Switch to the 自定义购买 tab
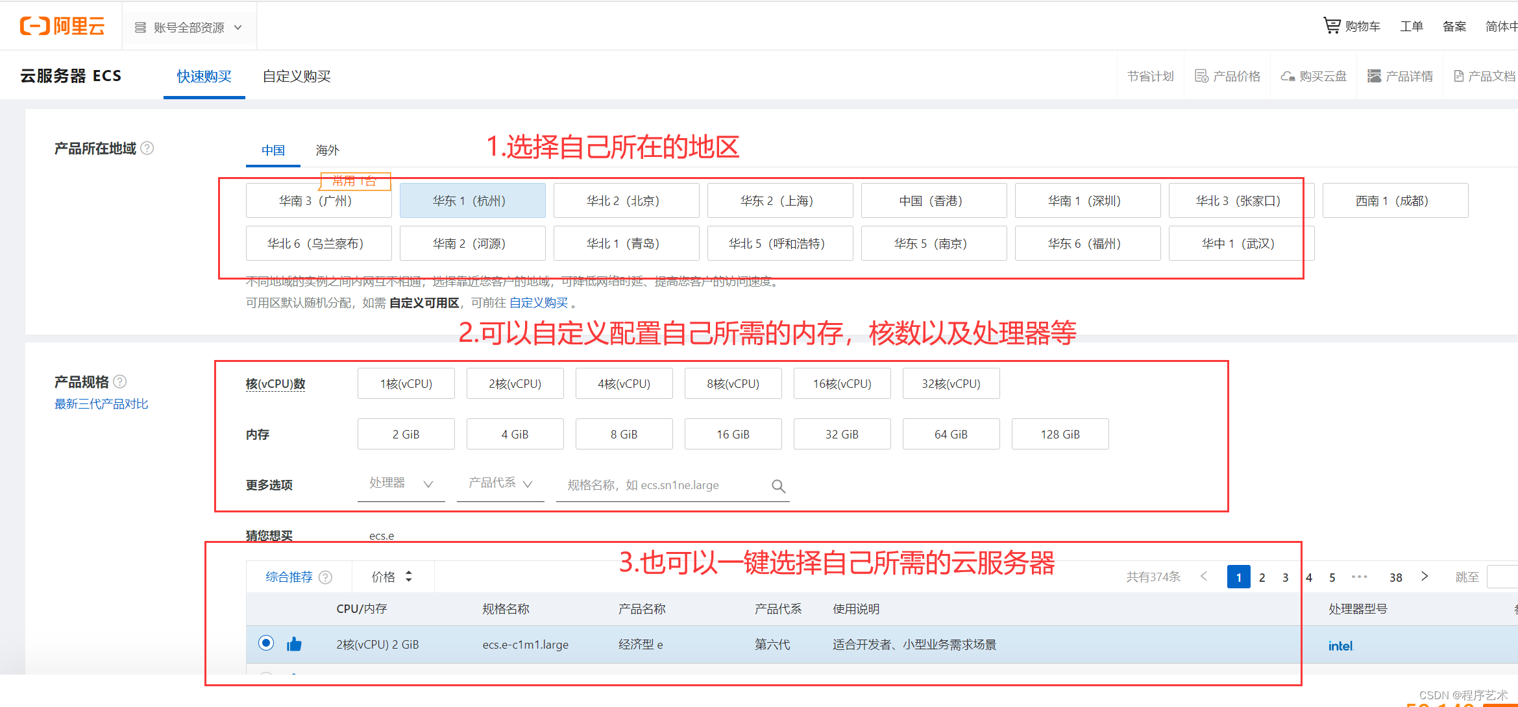Screen dimensions: 1518x707 [x=297, y=77]
